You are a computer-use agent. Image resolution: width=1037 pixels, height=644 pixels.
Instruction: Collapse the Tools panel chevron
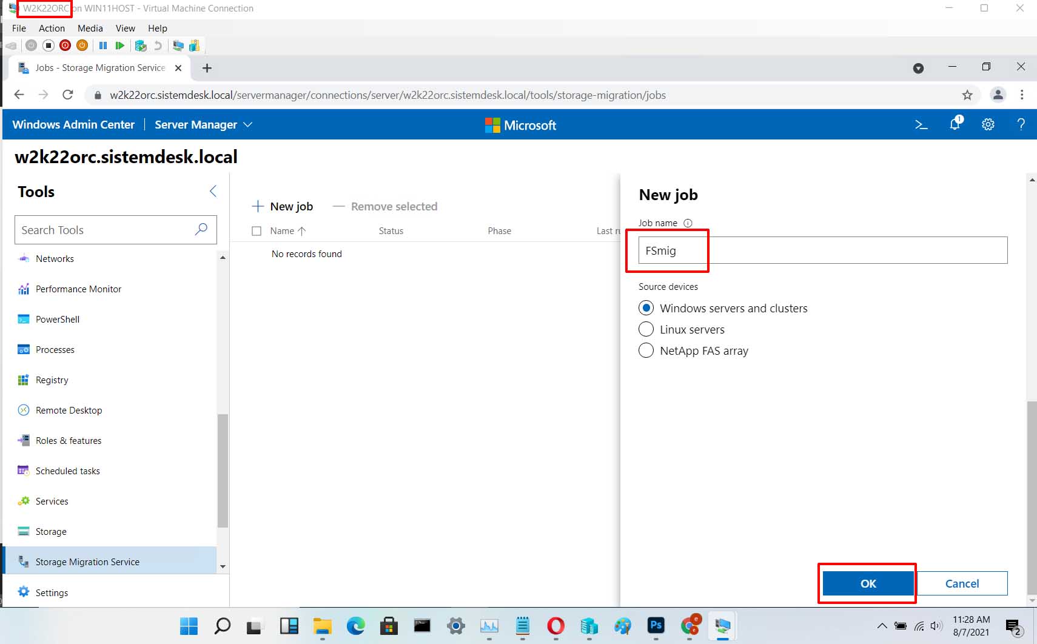point(213,192)
